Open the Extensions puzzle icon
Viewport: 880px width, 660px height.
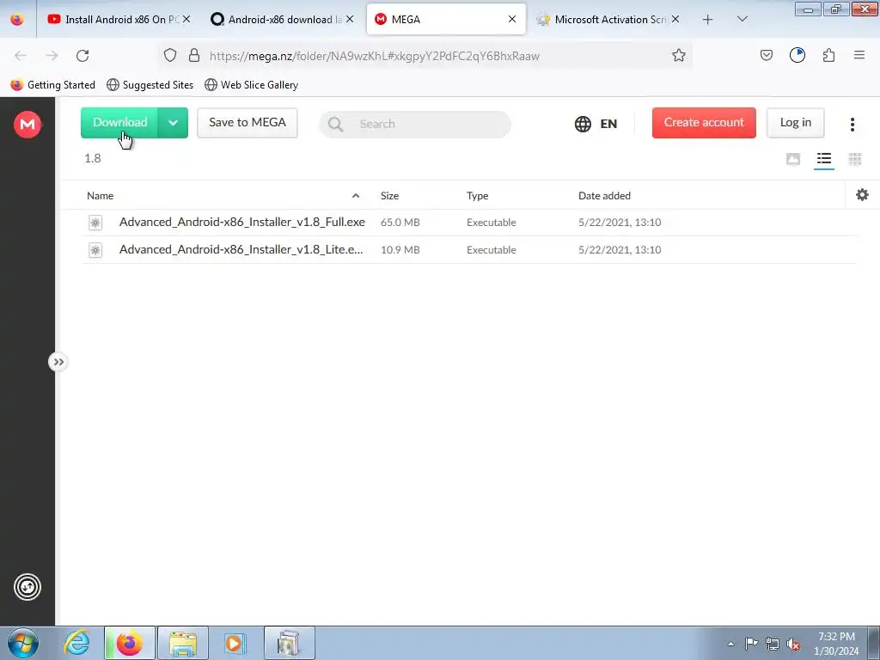828,56
